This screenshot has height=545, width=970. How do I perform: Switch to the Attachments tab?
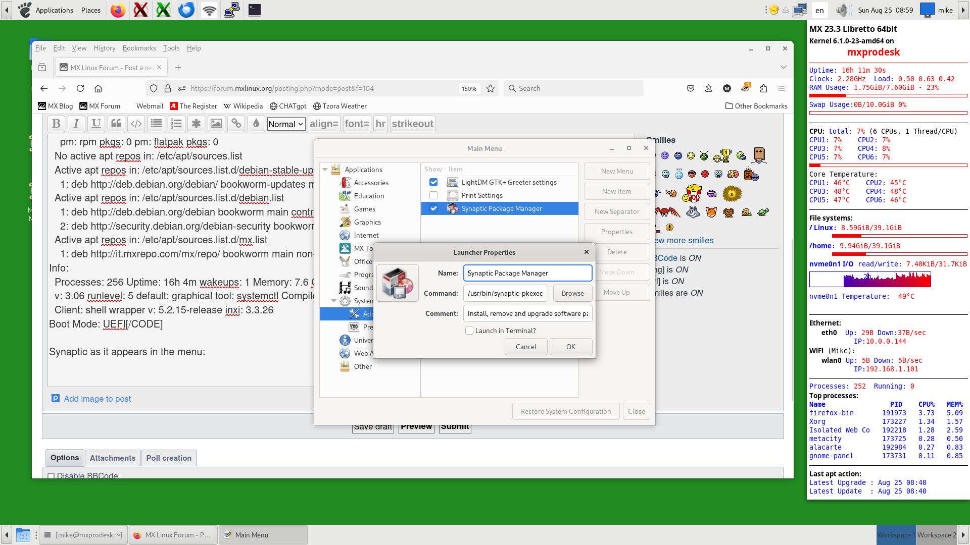tap(112, 458)
